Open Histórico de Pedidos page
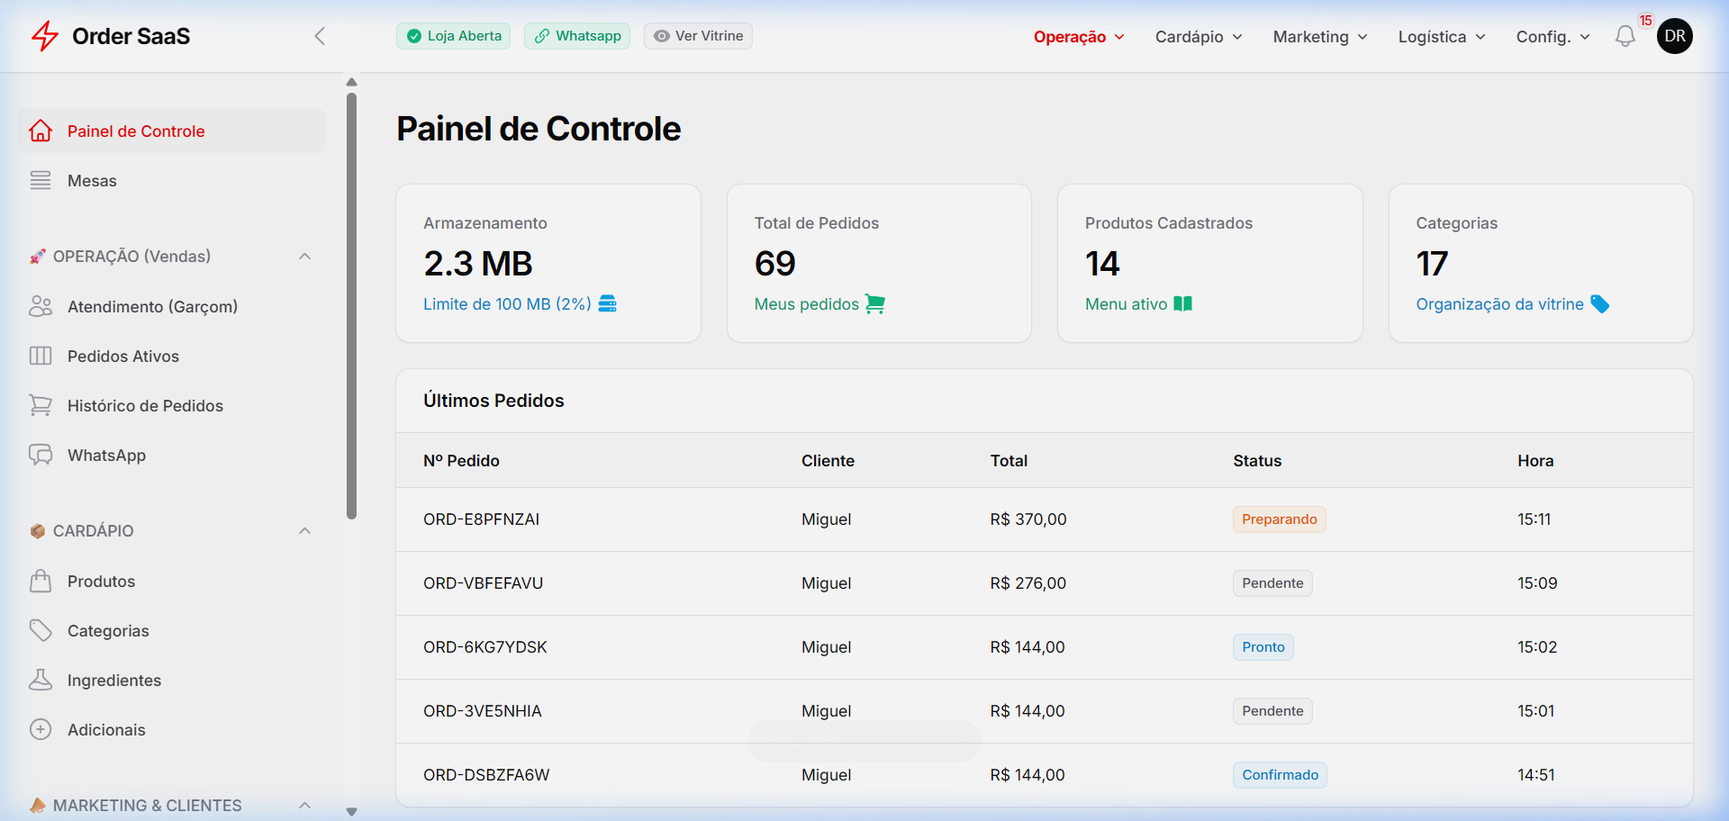1729x821 pixels. [x=171, y=405]
